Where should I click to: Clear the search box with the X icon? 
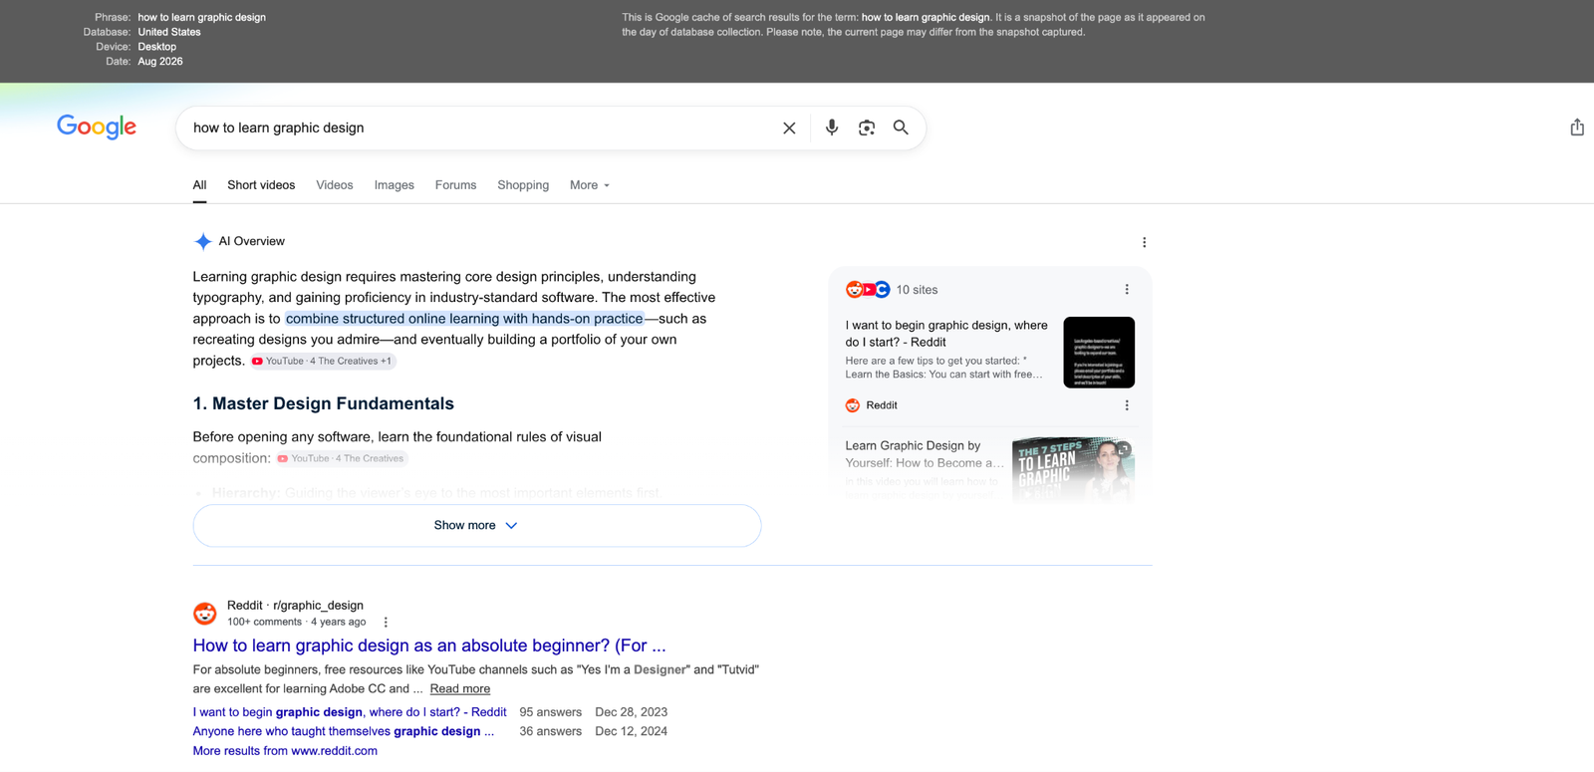coord(789,128)
